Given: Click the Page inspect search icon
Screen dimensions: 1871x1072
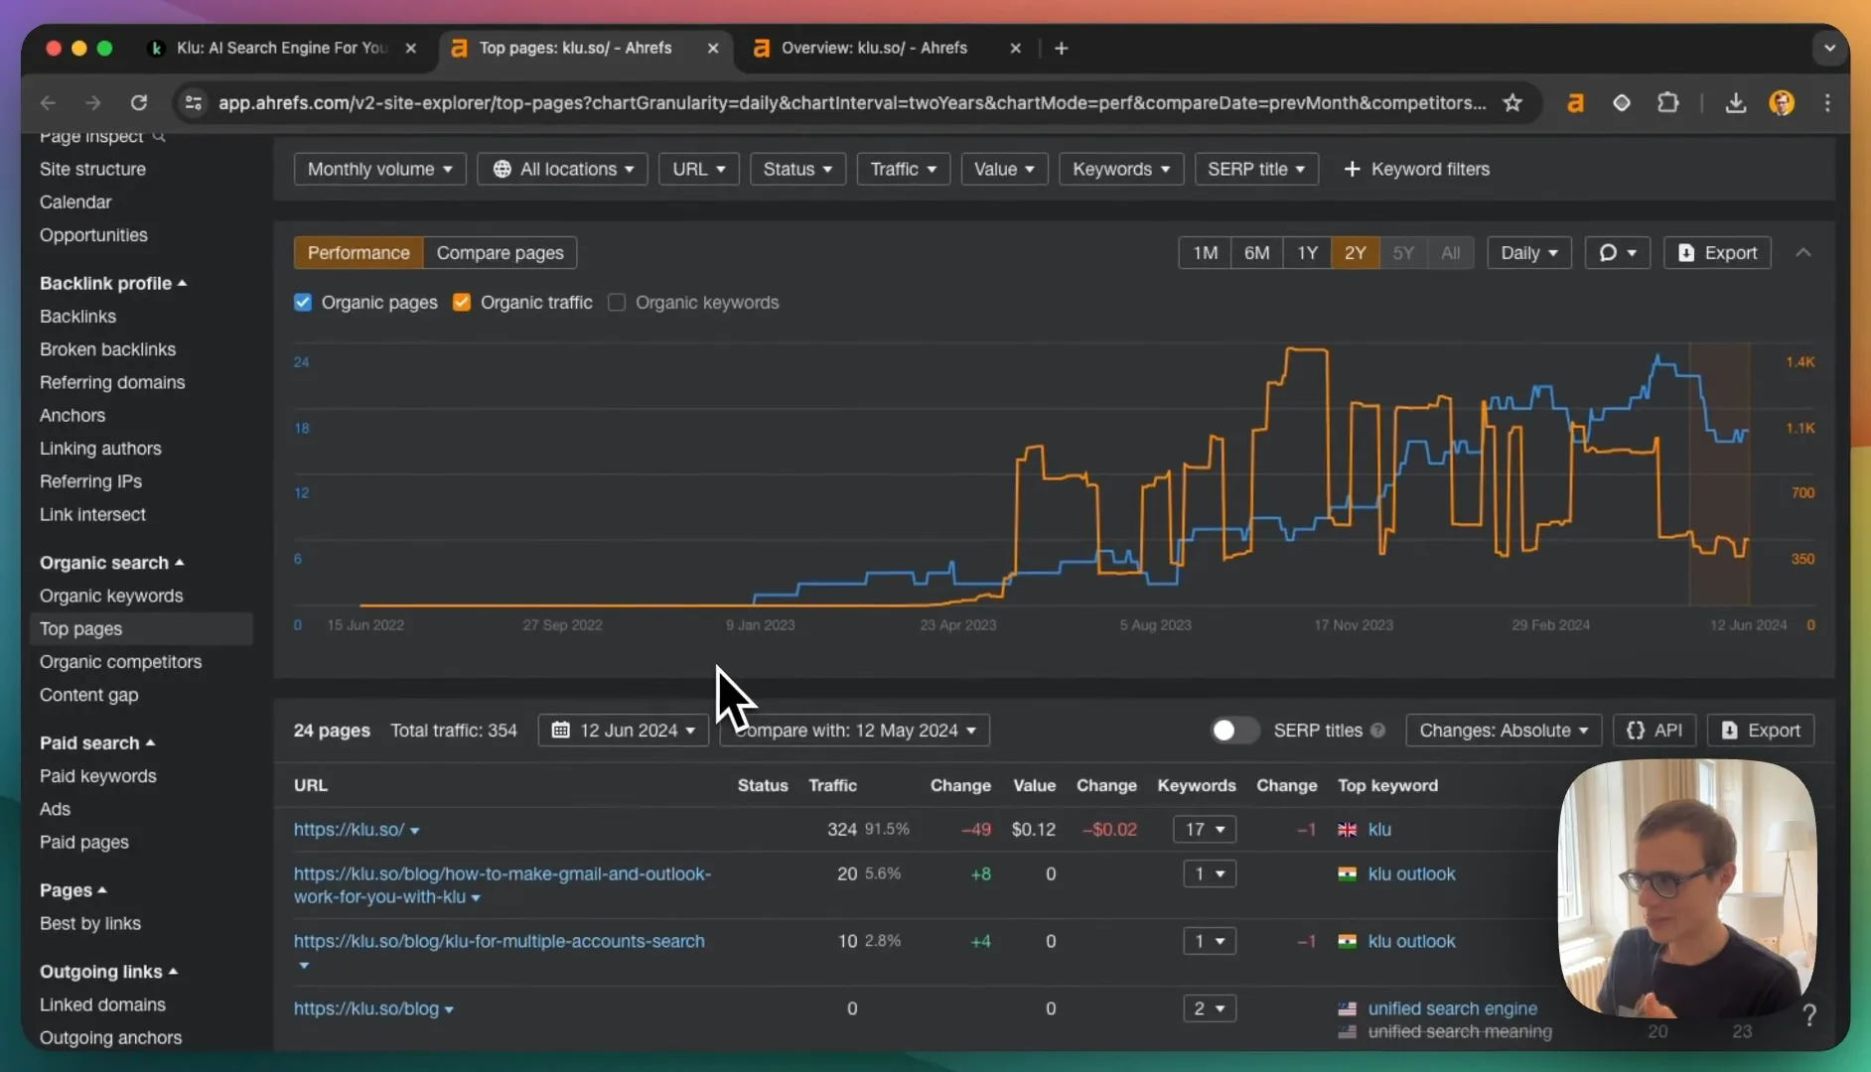Looking at the screenshot, I should pos(159,137).
